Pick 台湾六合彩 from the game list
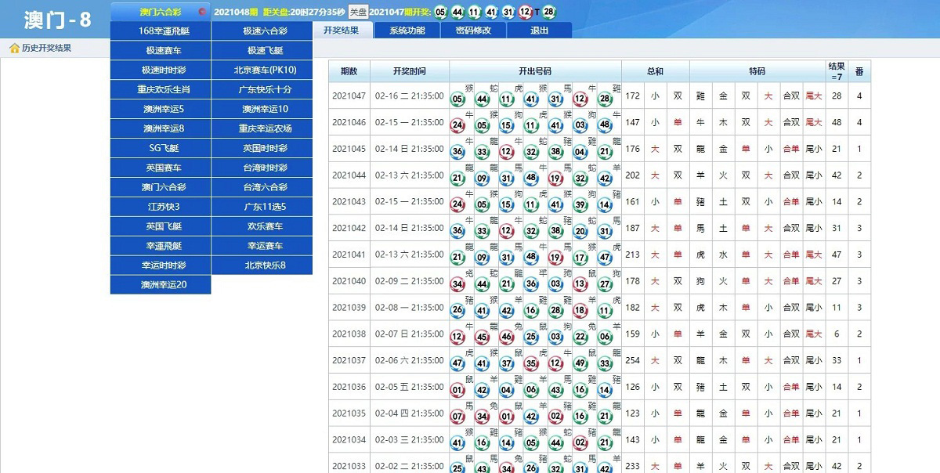The width and height of the screenshot is (940, 473). coord(262,187)
